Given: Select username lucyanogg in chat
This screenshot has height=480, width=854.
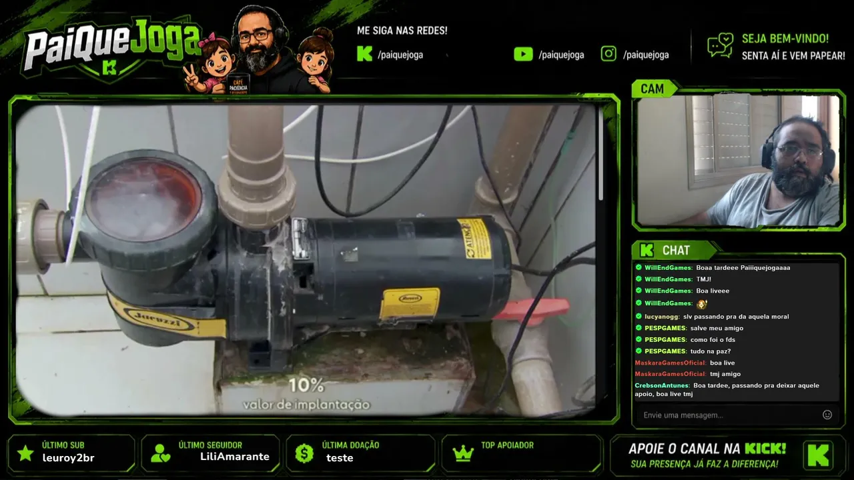Looking at the screenshot, I should [x=662, y=317].
